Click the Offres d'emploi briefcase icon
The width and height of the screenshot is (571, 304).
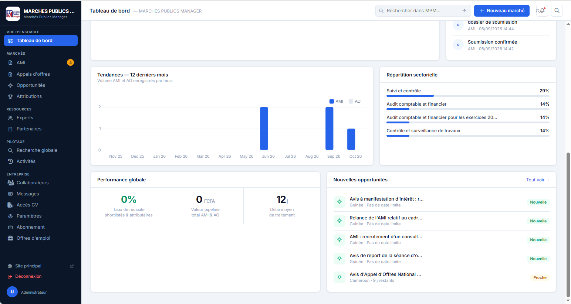point(10,238)
